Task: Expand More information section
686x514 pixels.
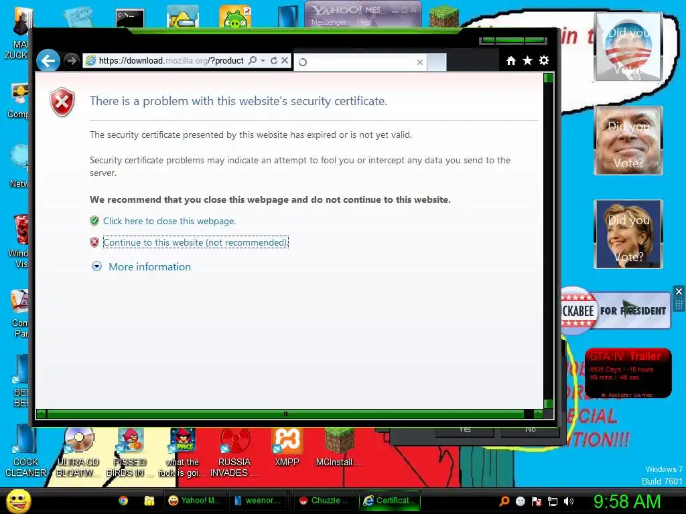Action: [96, 266]
